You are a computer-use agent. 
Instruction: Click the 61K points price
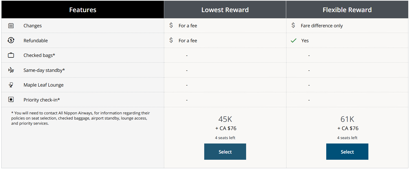click(x=347, y=119)
